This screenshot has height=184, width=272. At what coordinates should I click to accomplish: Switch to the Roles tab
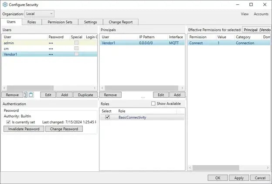(31, 22)
